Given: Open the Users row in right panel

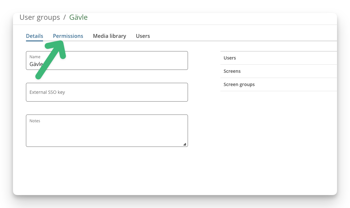Looking at the screenshot, I should [279, 58].
